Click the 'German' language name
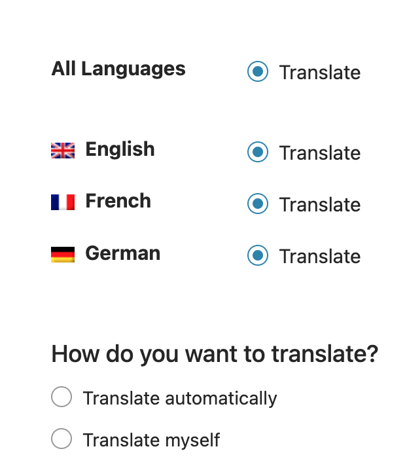Screen dimensions: 407x470 (x=122, y=253)
